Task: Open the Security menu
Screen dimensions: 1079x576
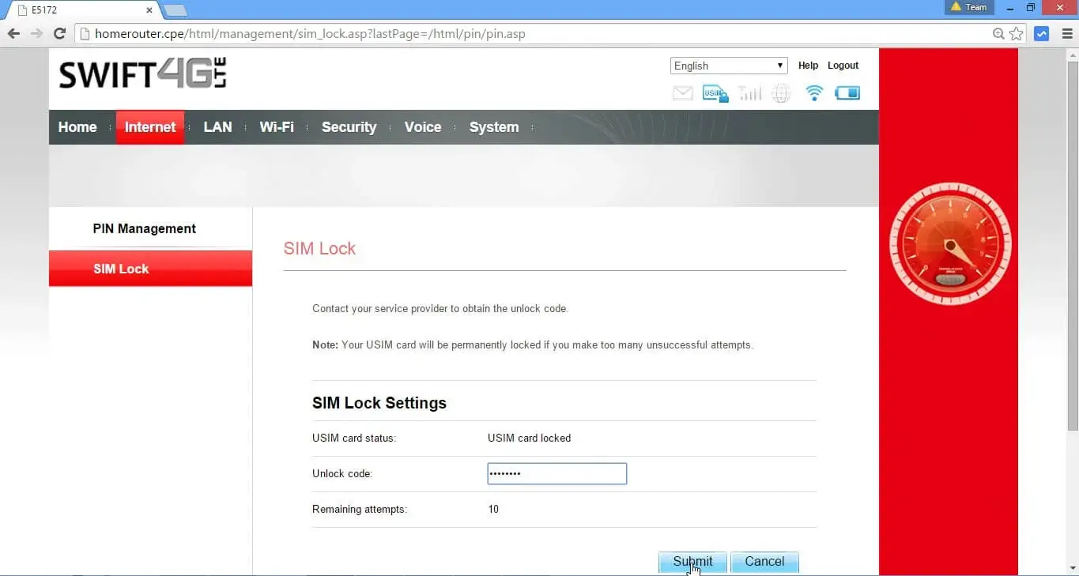Action: (349, 126)
